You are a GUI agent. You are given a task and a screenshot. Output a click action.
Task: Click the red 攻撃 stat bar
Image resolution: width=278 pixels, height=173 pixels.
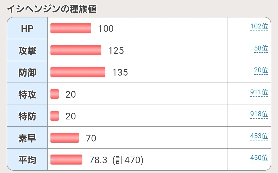pos(76,50)
